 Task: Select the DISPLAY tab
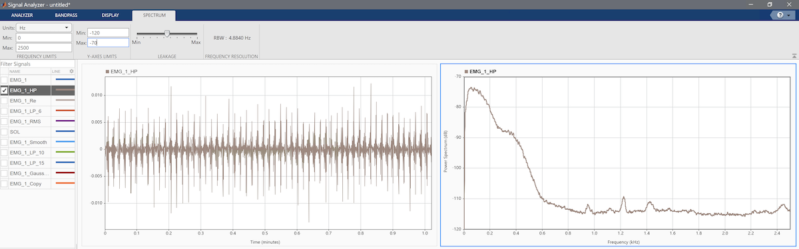pyautogui.click(x=111, y=15)
